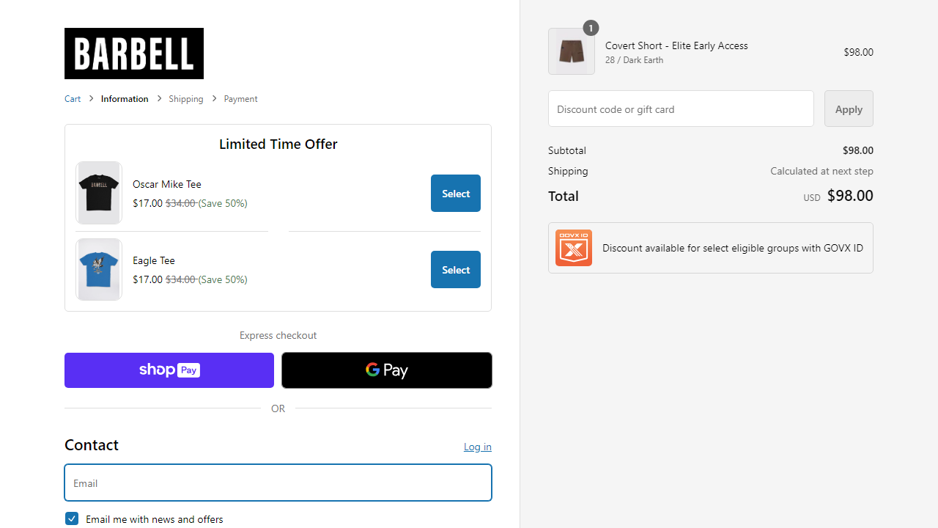Viewport: 938px width, 528px height.
Task: Click the Limited Time Offer heading
Action: [278, 144]
